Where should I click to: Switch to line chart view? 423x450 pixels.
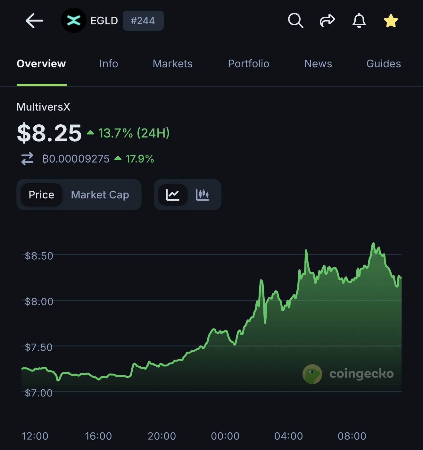pos(173,195)
